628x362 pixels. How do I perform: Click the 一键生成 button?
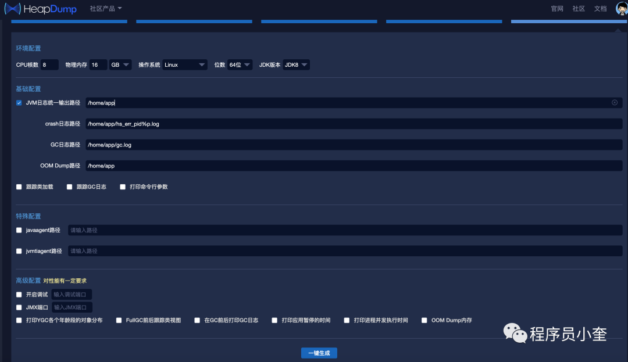(319, 352)
